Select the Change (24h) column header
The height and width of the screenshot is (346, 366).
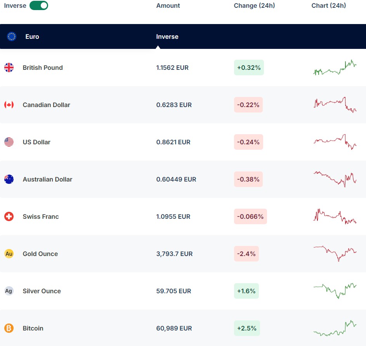click(254, 5)
